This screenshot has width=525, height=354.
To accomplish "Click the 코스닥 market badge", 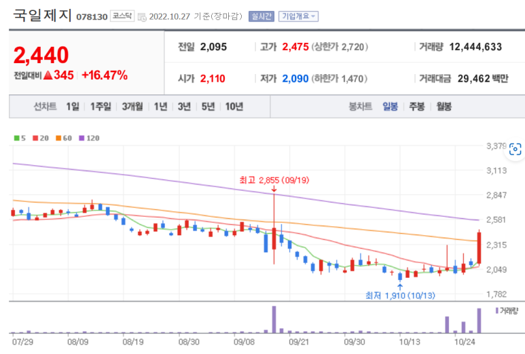I will pos(122,16).
